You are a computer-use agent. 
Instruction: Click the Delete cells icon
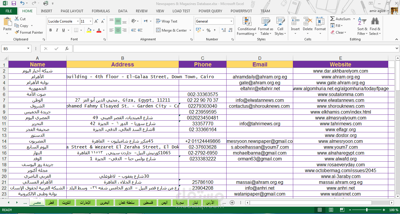[x=308, y=22]
